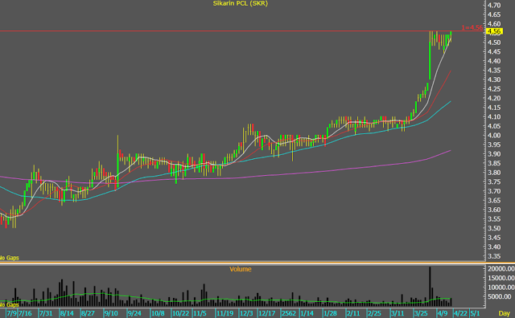This screenshot has height=318, width=515.
Task: Select the 7/16 date label
Action: [x=25, y=313]
